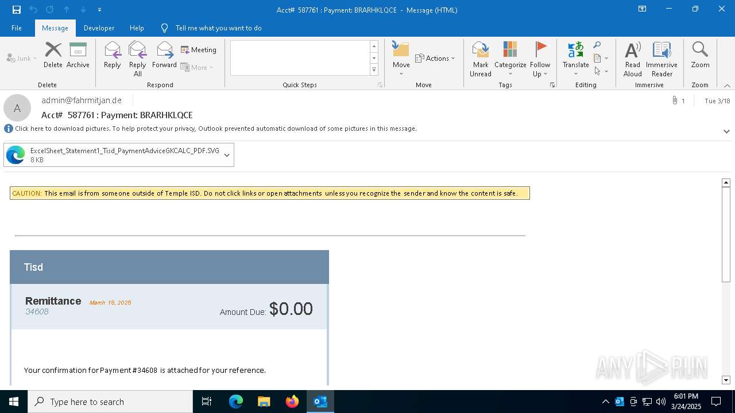
Task: Go to the previous item with the up arrow
Action: [67, 10]
